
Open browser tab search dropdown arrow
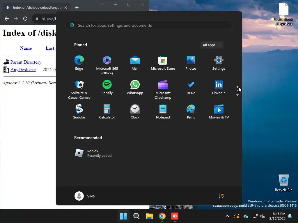coord(102,4)
